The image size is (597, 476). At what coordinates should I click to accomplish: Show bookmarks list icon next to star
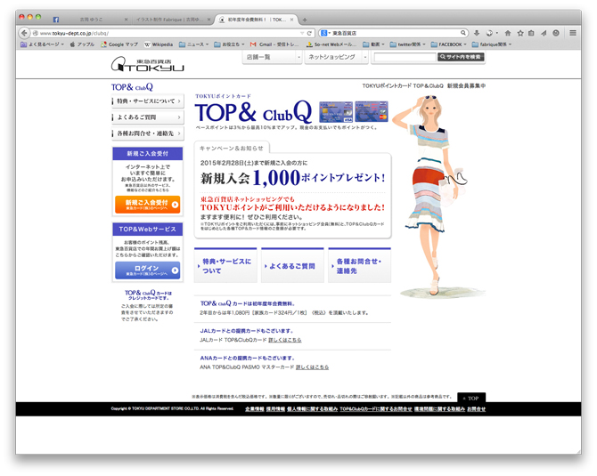coord(531,33)
